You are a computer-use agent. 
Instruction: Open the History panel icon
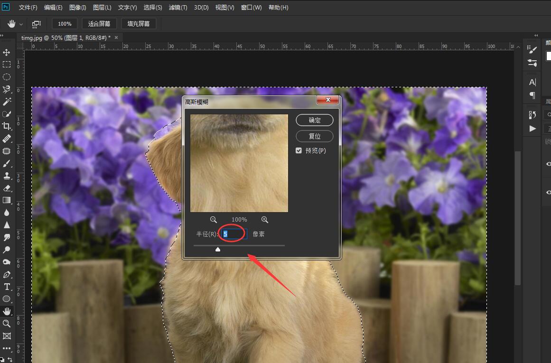click(x=532, y=114)
